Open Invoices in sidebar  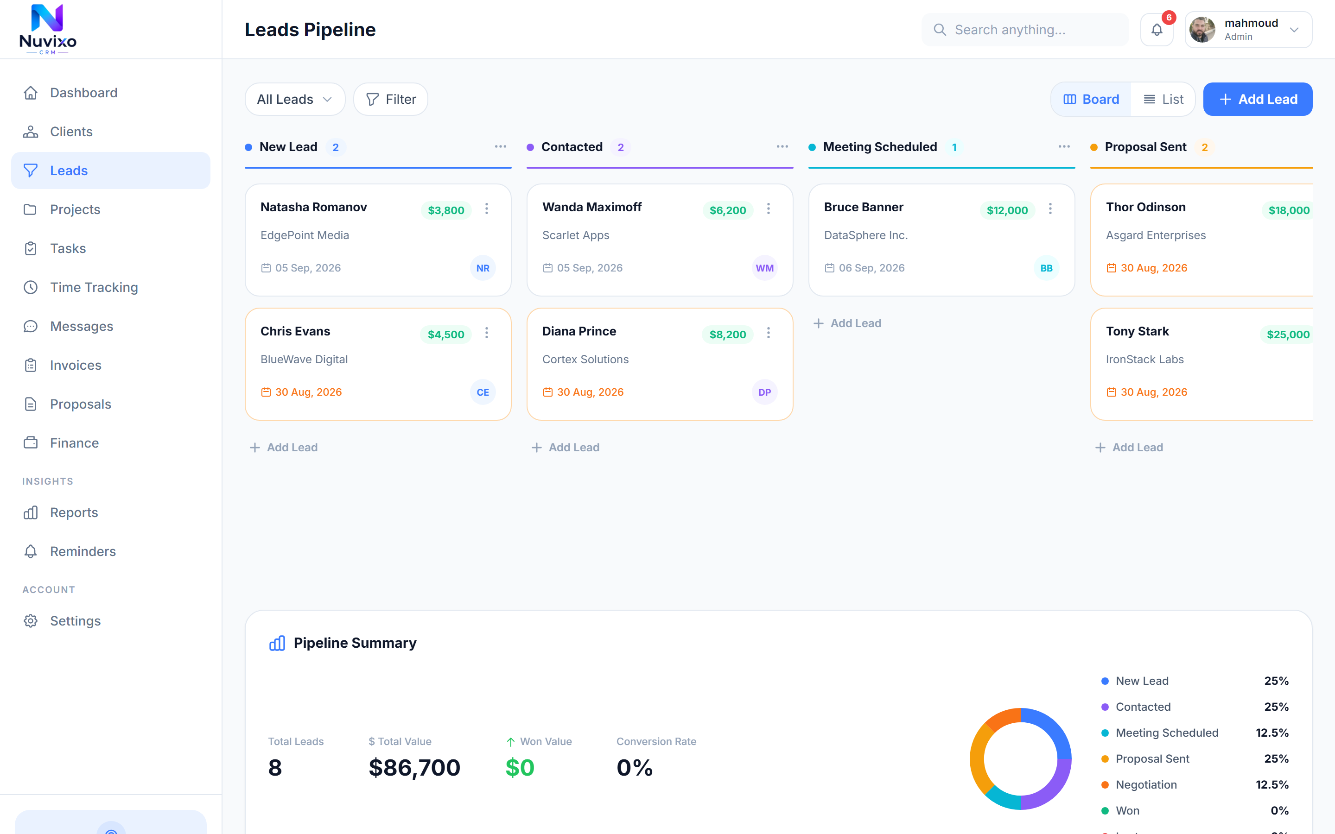click(x=110, y=365)
